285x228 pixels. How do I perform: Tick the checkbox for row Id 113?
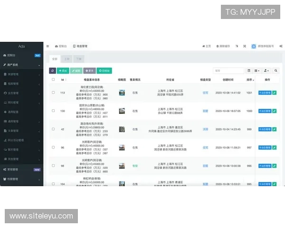[53, 93]
